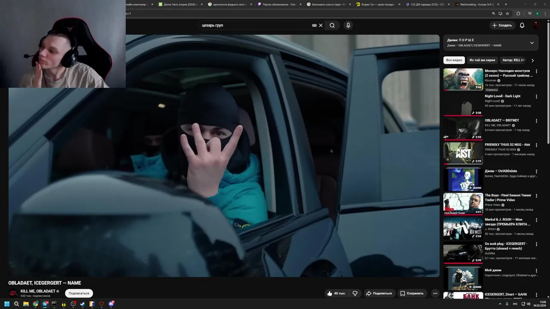Screen dimensions: 550x309
Task: Open the on-screen keyboard icon in search field
Action: coord(314,25)
